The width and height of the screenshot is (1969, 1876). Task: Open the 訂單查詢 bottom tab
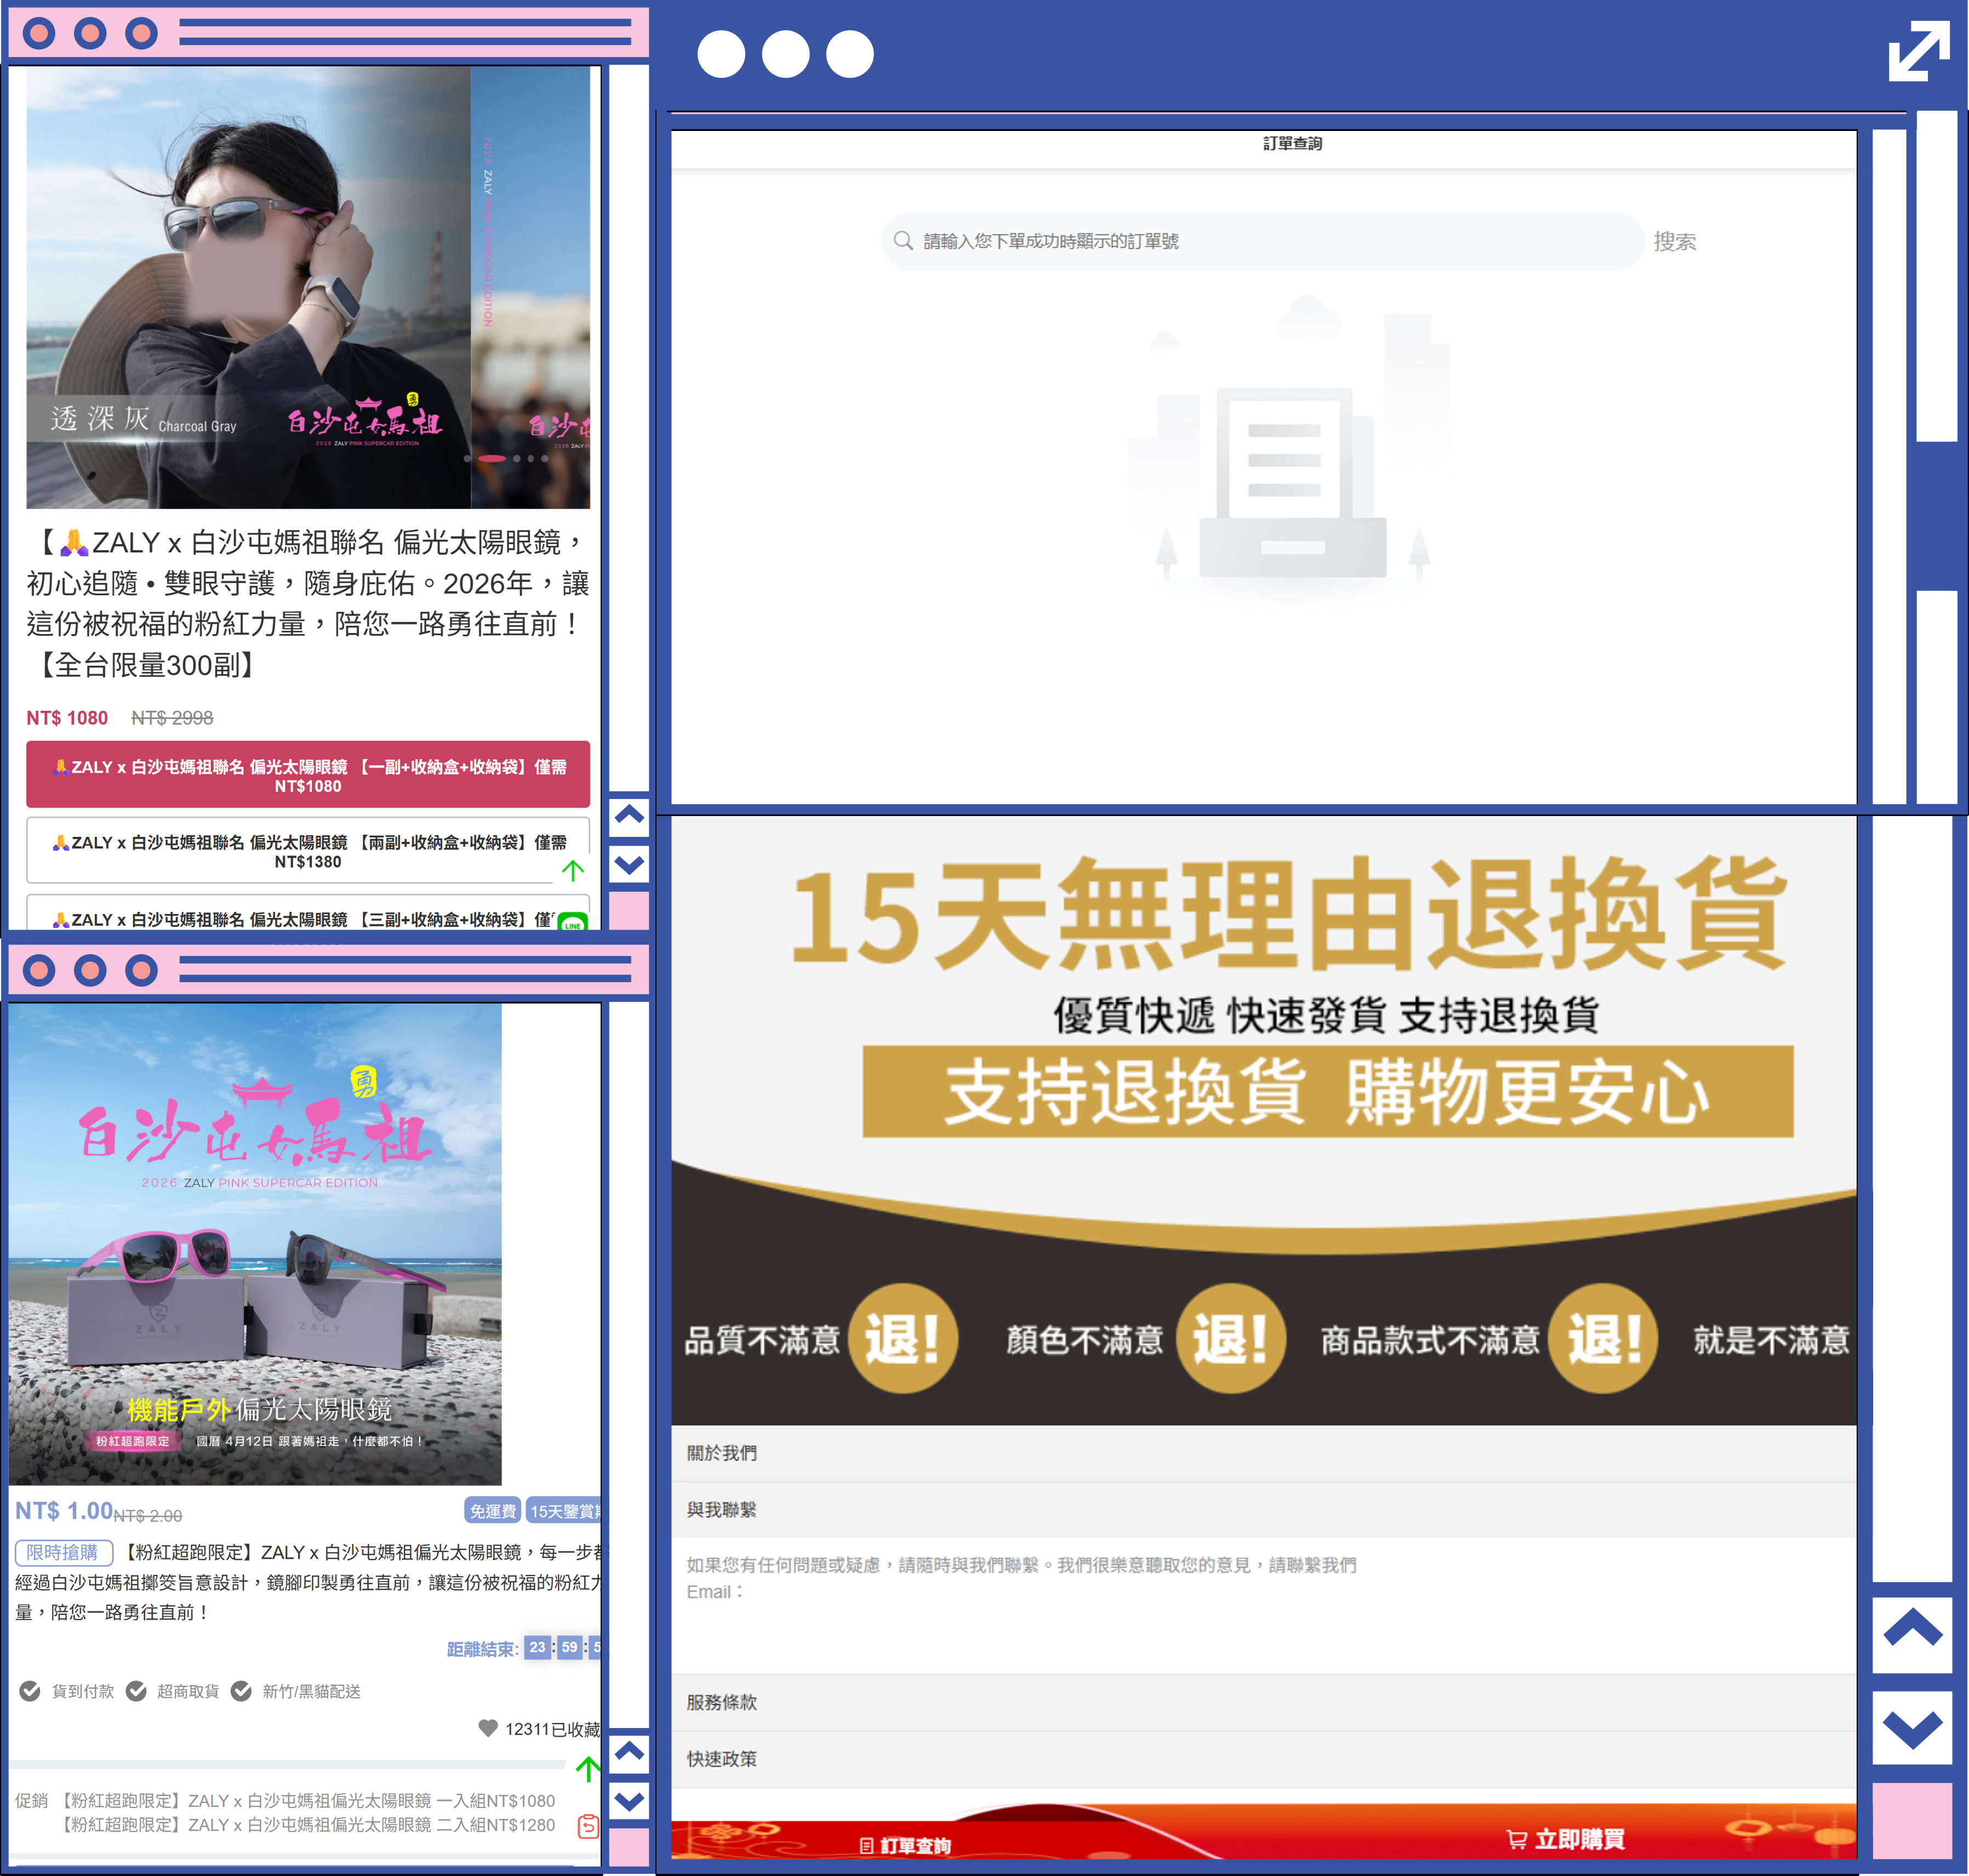coord(905,1845)
